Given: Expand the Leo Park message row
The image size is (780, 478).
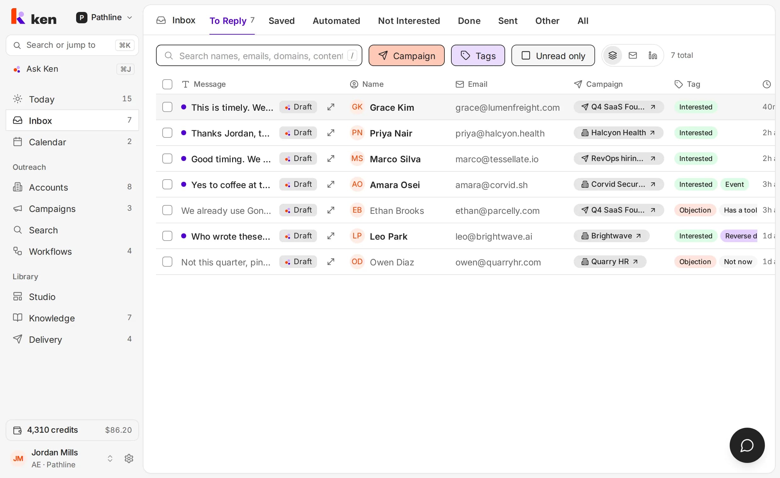Looking at the screenshot, I should (x=331, y=236).
